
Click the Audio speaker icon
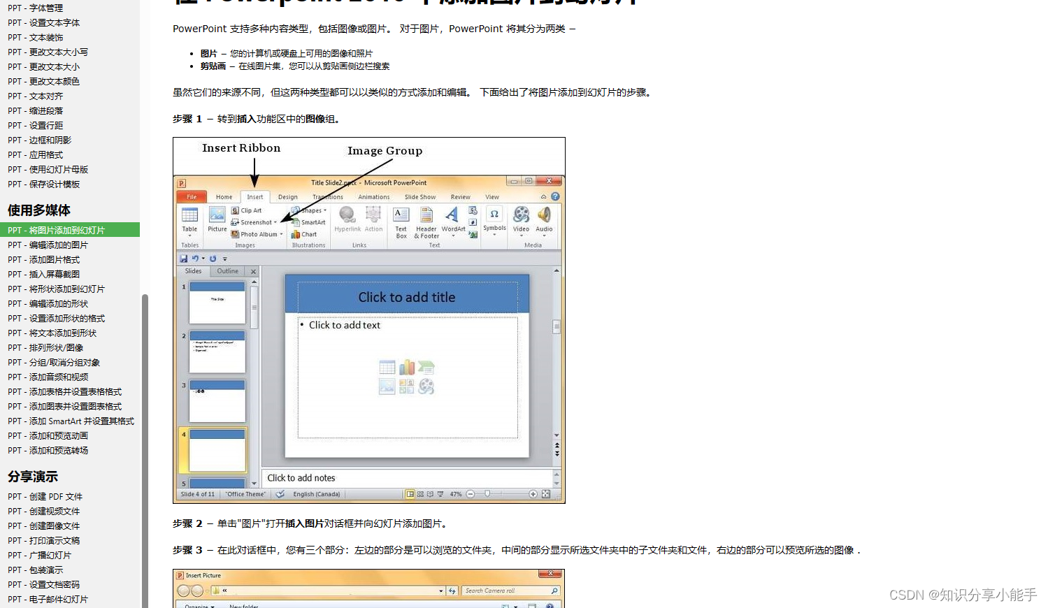544,214
